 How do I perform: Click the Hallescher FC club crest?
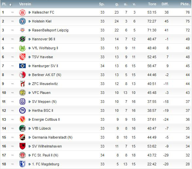point(22,12)
